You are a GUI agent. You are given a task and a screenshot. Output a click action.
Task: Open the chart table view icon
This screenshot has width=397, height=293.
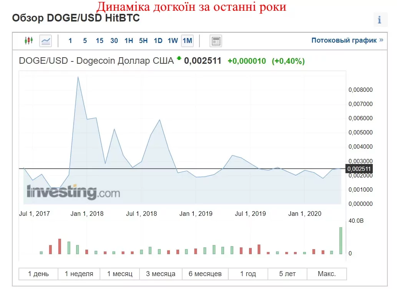(x=216, y=41)
